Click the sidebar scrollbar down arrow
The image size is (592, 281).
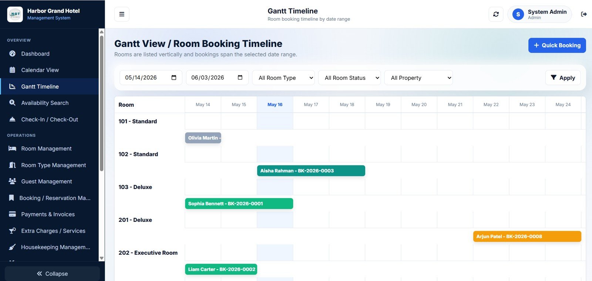point(102,258)
